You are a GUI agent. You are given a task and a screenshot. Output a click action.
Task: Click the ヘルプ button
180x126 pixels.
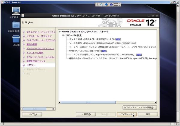click(32, 114)
